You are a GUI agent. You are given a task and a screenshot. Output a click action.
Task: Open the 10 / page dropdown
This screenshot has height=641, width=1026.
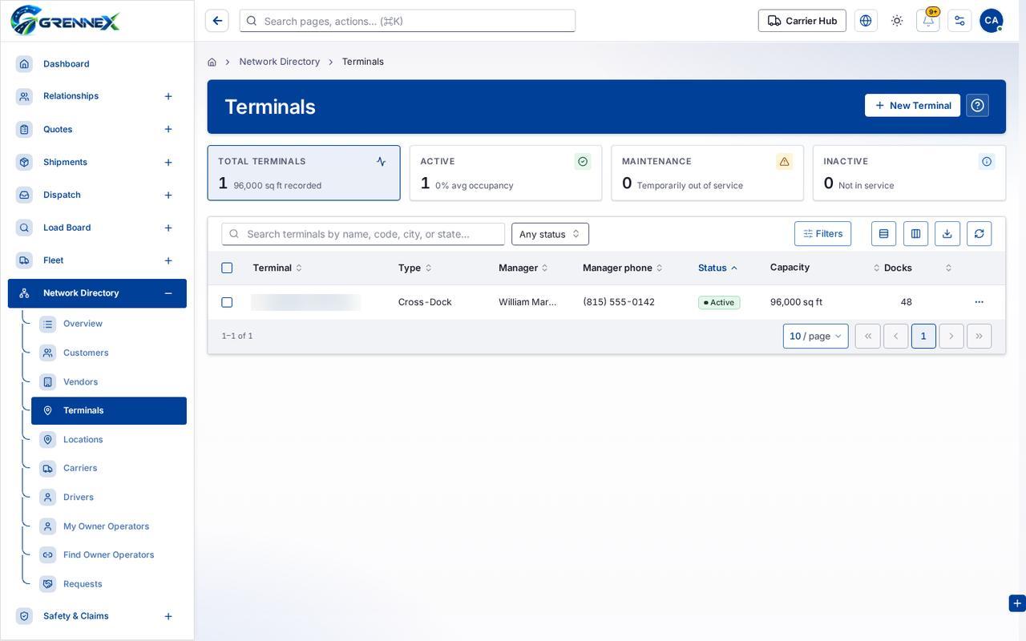coord(815,336)
